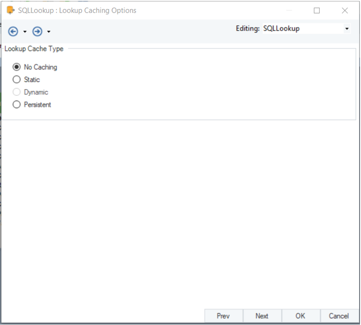Viewport: 361px width, 325px height.
Task: Confirm with the OK button
Action: pos(300,316)
